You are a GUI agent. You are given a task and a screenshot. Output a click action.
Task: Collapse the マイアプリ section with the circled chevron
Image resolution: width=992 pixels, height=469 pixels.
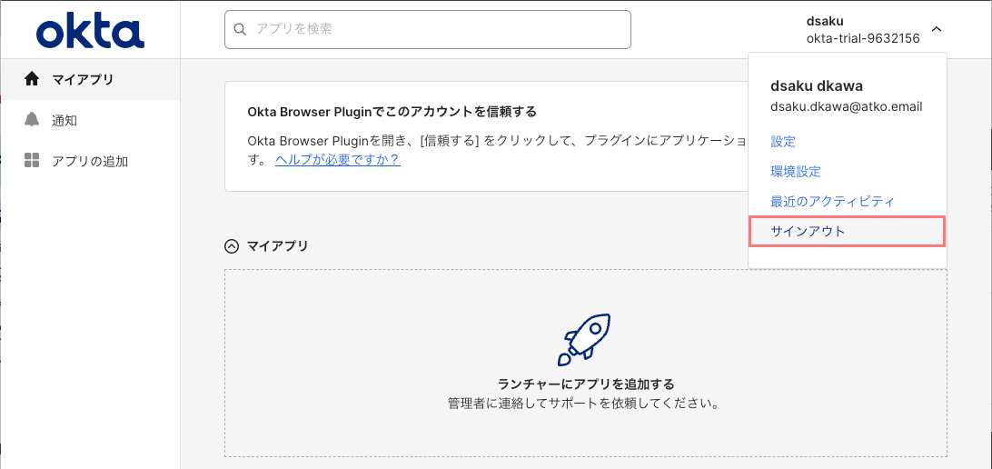(x=232, y=245)
